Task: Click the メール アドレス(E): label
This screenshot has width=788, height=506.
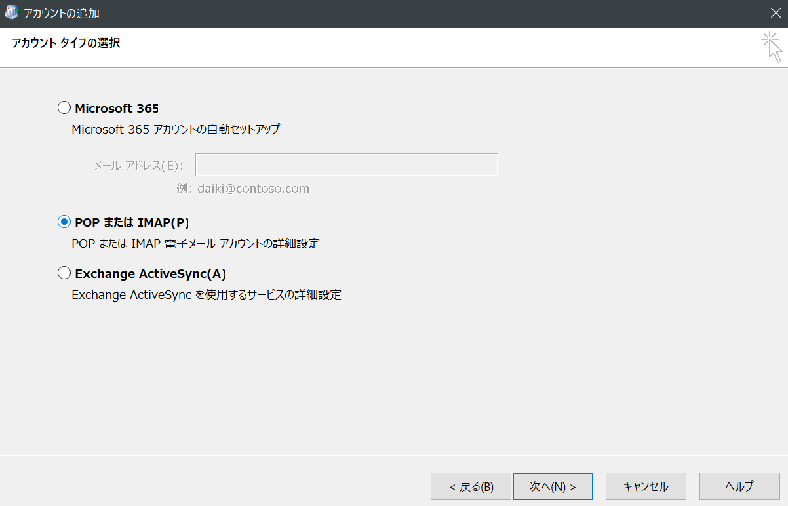Action: coord(138,165)
